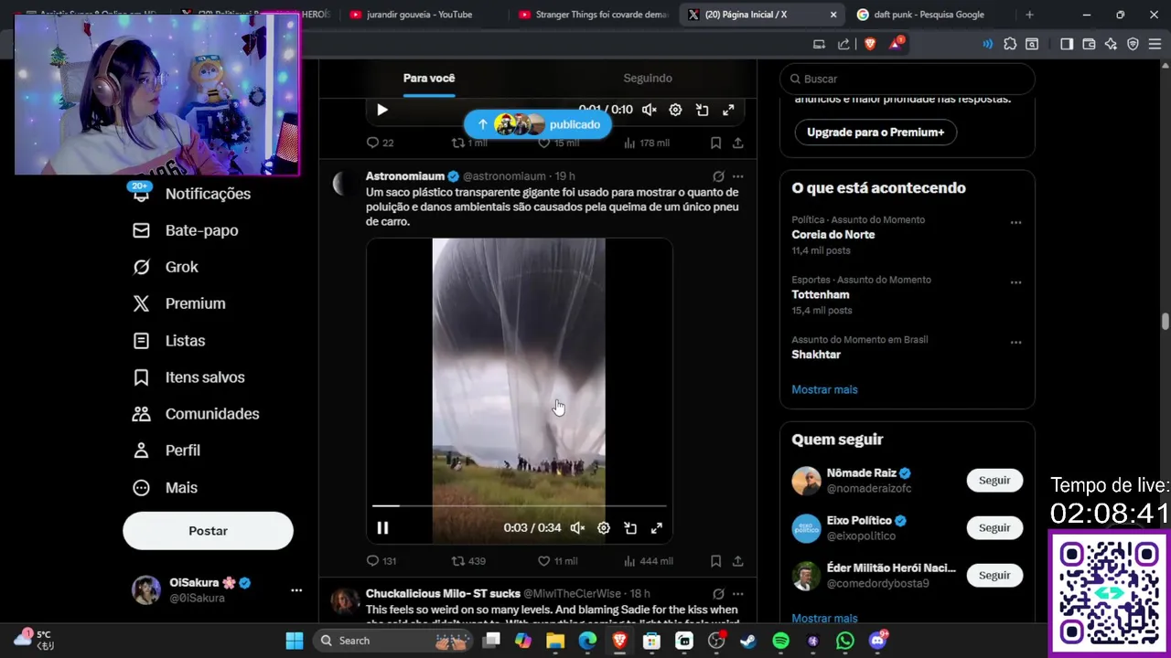
Task: Open options for Coreia do Norte trend
Action: point(1015,222)
